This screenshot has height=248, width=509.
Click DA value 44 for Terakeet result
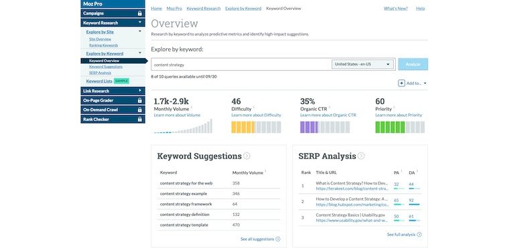point(411,184)
